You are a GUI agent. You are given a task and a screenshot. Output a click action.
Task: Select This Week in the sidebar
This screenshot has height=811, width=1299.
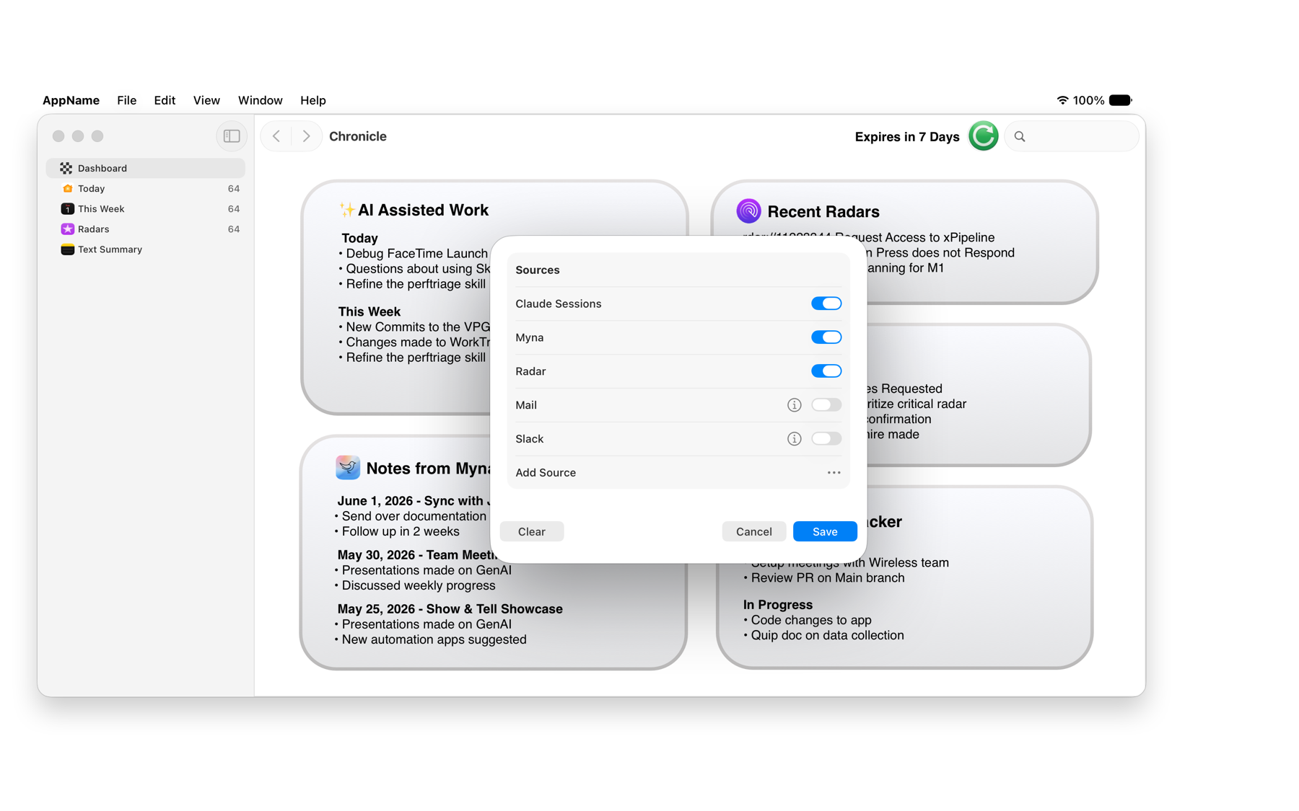pyautogui.click(x=146, y=208)
